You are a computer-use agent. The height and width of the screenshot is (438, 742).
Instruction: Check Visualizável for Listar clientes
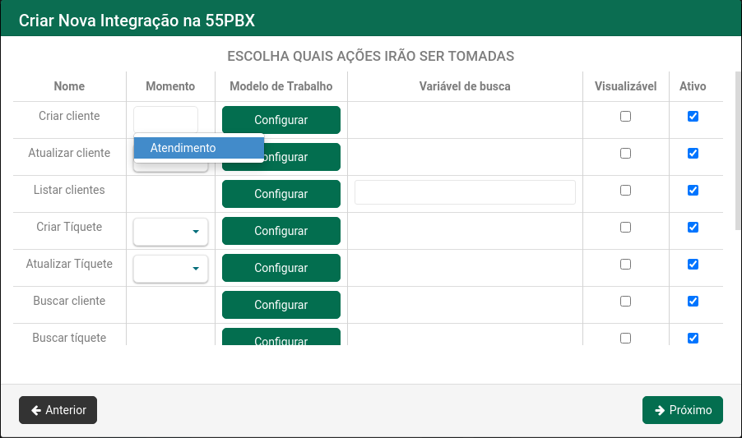tap(625, 191)
